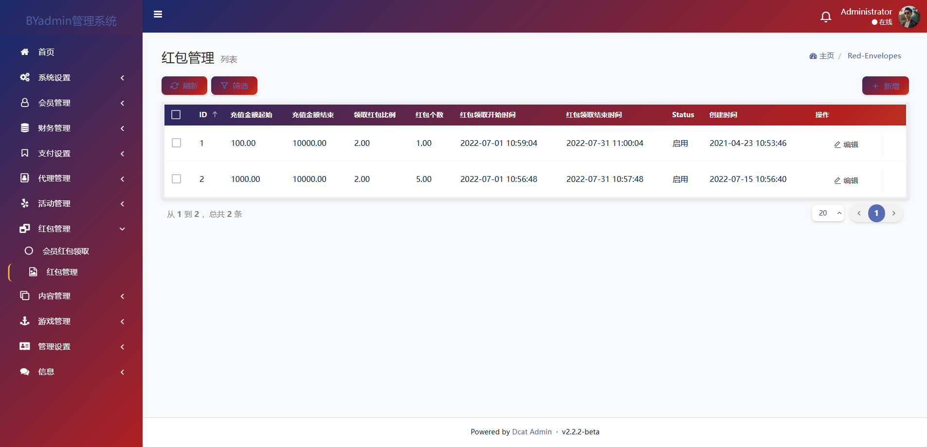The width and height of the screenshot is (927, 447).
Task: Click the cell 2022-07-01 10:59:04
Action: coord(499,143)
